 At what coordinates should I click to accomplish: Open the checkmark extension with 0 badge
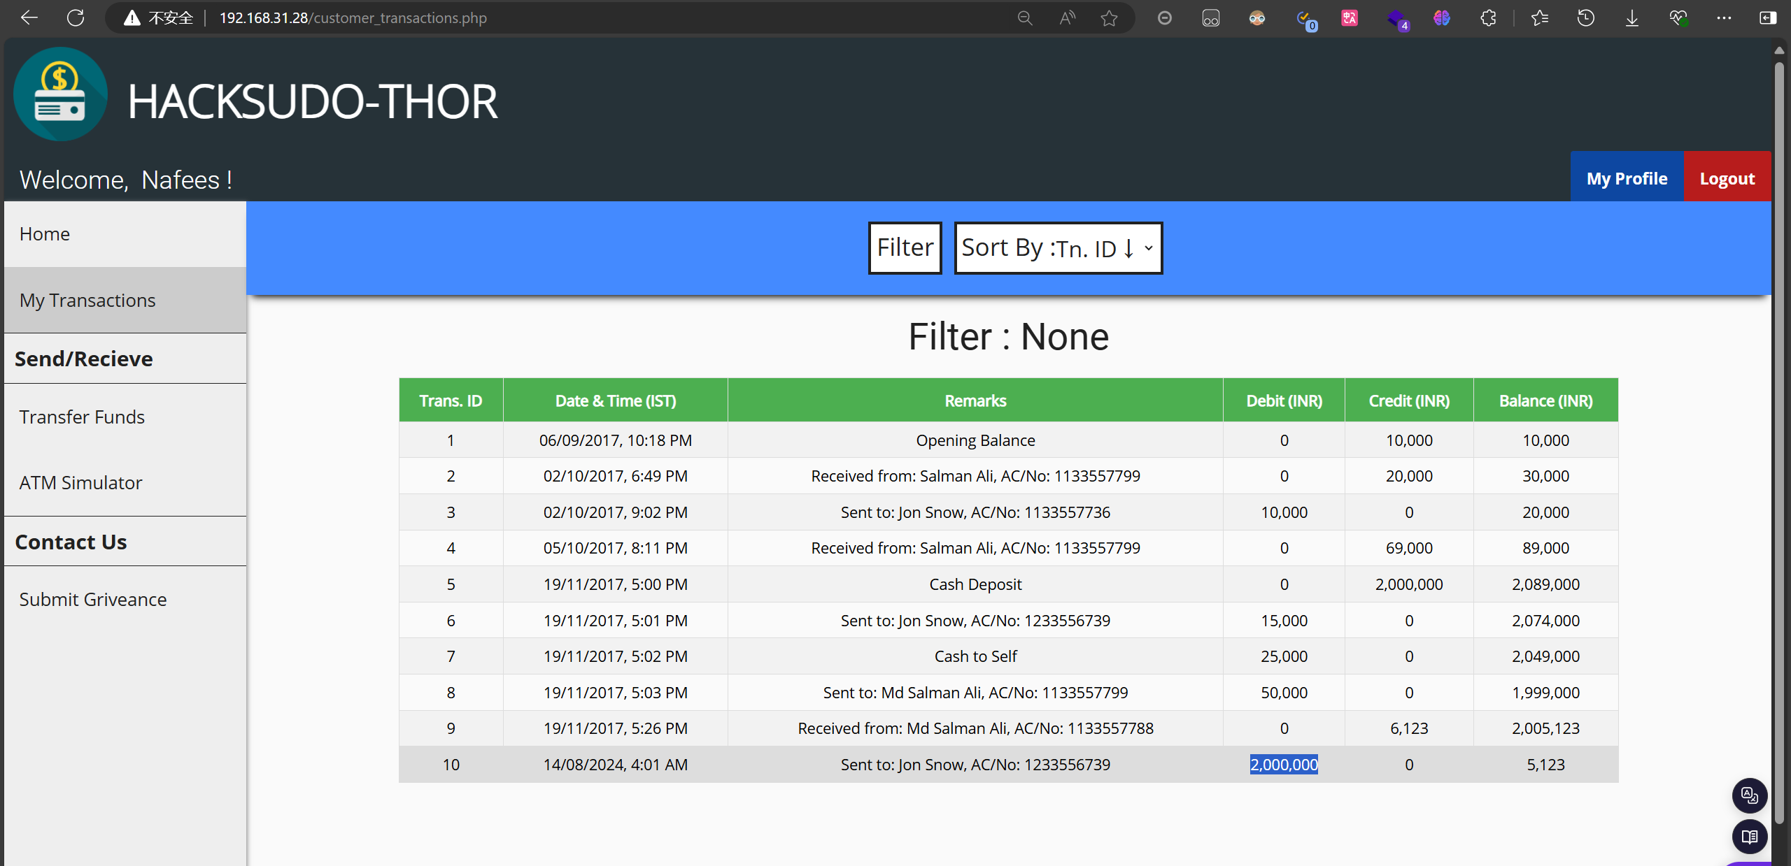pos(1305,19)
